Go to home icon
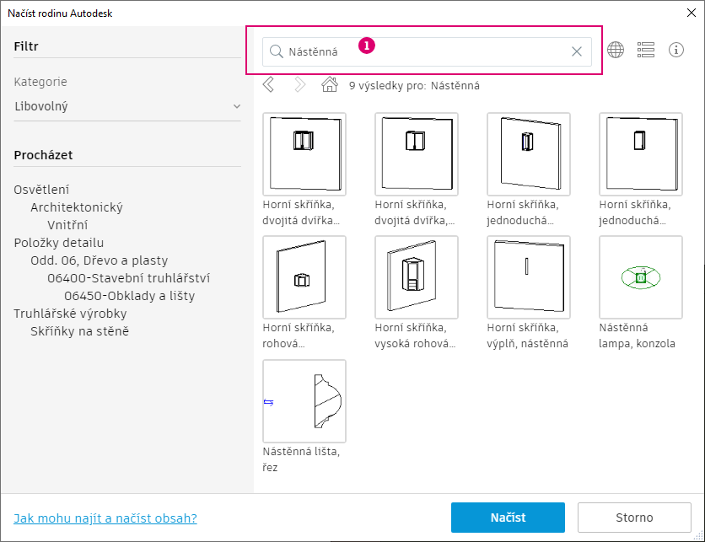 click(x=330, y=84)
